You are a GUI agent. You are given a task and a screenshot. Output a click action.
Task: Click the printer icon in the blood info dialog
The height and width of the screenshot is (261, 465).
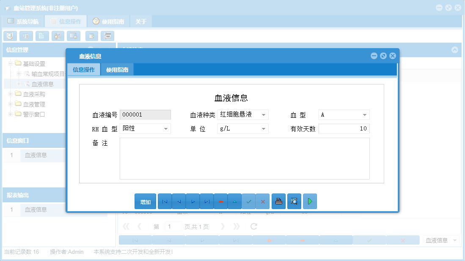(x=278, y=201)
